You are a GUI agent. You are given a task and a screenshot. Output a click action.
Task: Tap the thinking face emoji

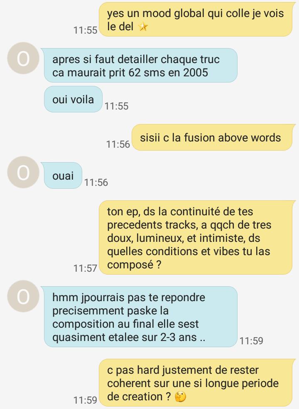coord(180,397)
